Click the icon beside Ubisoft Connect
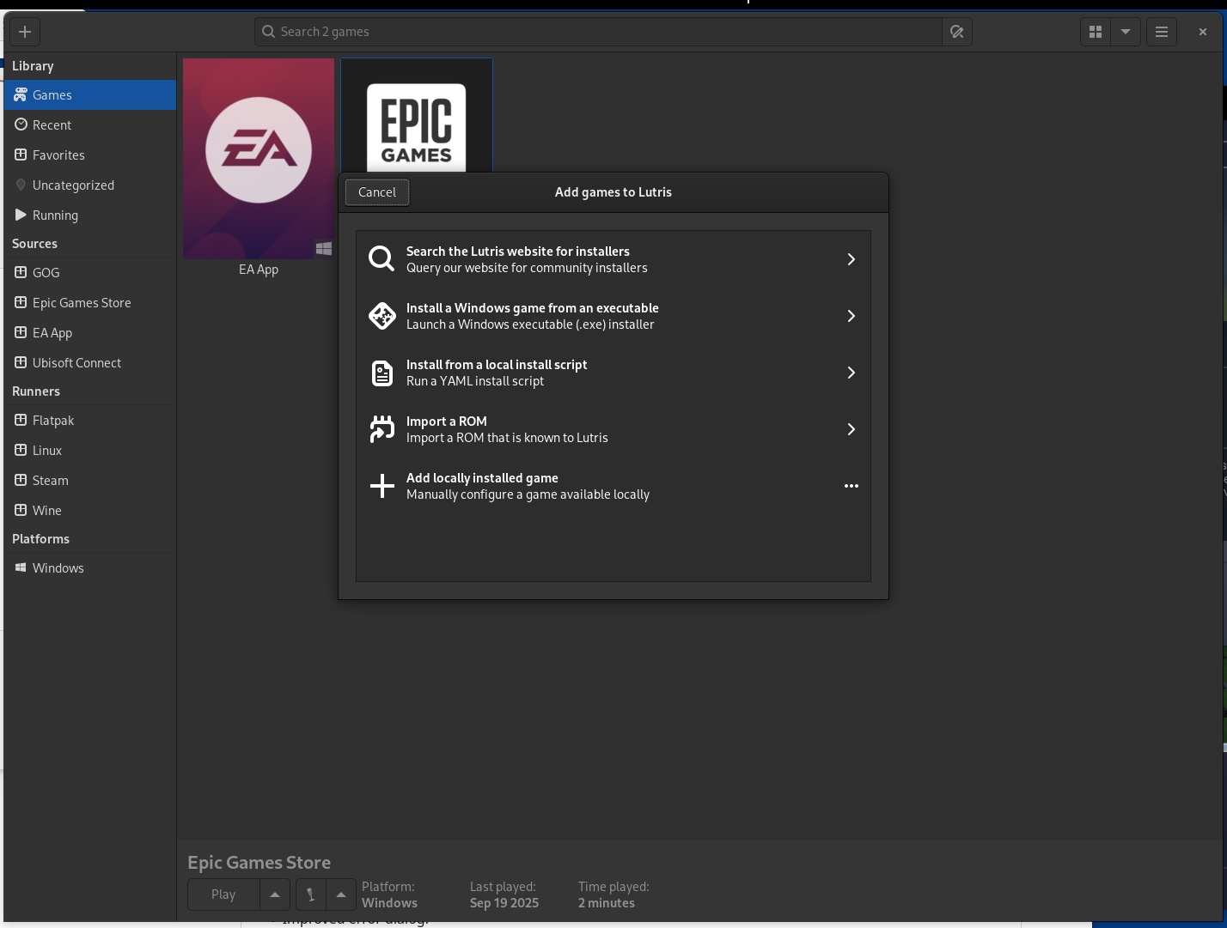Viewport: 1227px width, 928px height. [x=21, y=362]
